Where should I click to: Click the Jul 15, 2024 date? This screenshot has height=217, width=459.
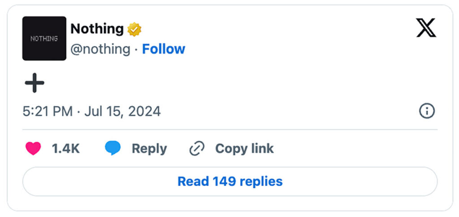click(123, 111)
